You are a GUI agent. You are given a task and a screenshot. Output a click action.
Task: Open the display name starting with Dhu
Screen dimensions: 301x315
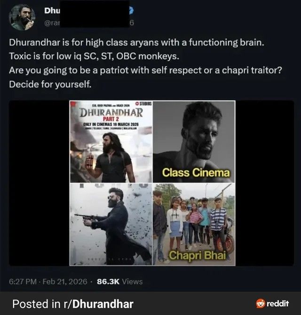coord(52,11)
